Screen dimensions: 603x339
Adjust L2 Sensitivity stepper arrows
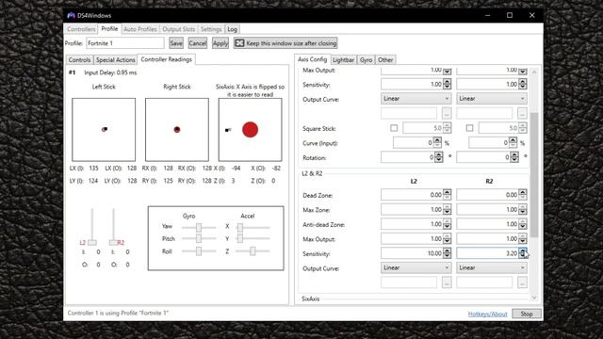click(447, 253)
